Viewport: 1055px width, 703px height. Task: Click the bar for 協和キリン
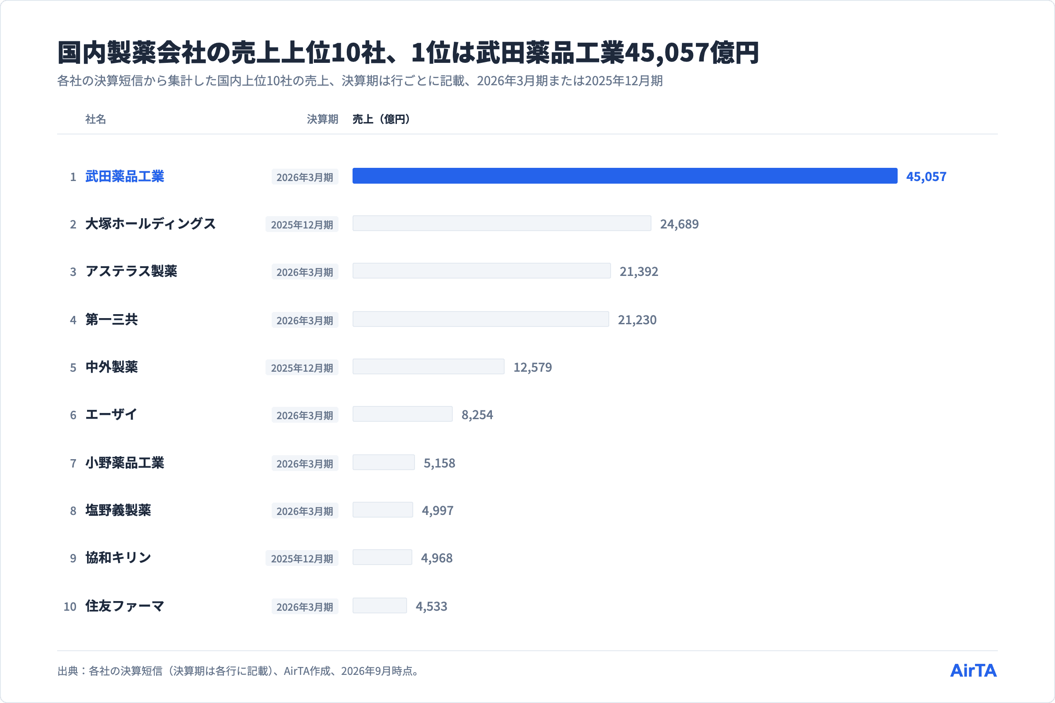(382, 557)
